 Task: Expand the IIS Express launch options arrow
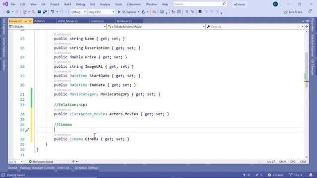(x=139, y=12)
